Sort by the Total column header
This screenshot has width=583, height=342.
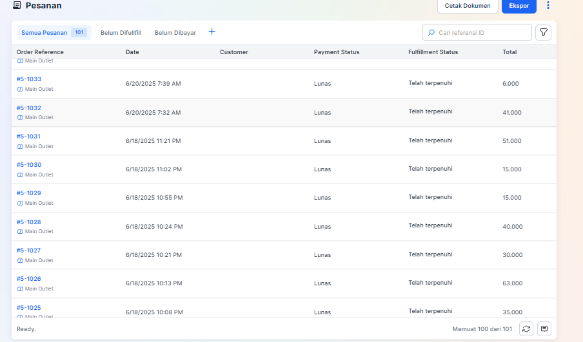tap(509, 52)
